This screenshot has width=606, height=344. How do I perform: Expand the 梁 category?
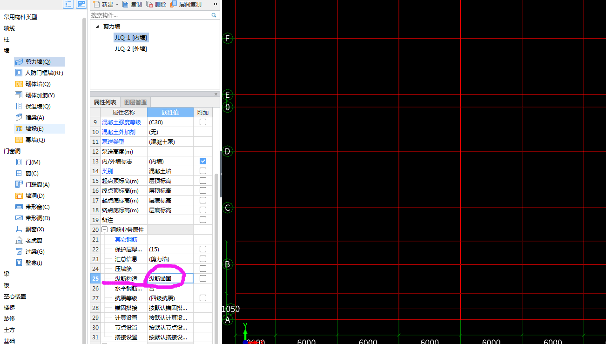7,274
